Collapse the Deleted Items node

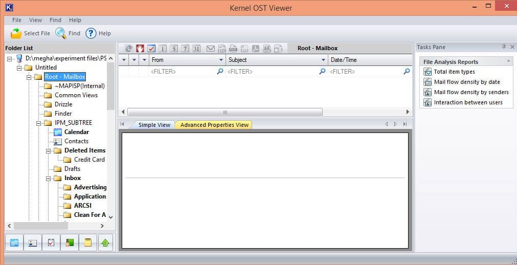[x=49, y=150]
